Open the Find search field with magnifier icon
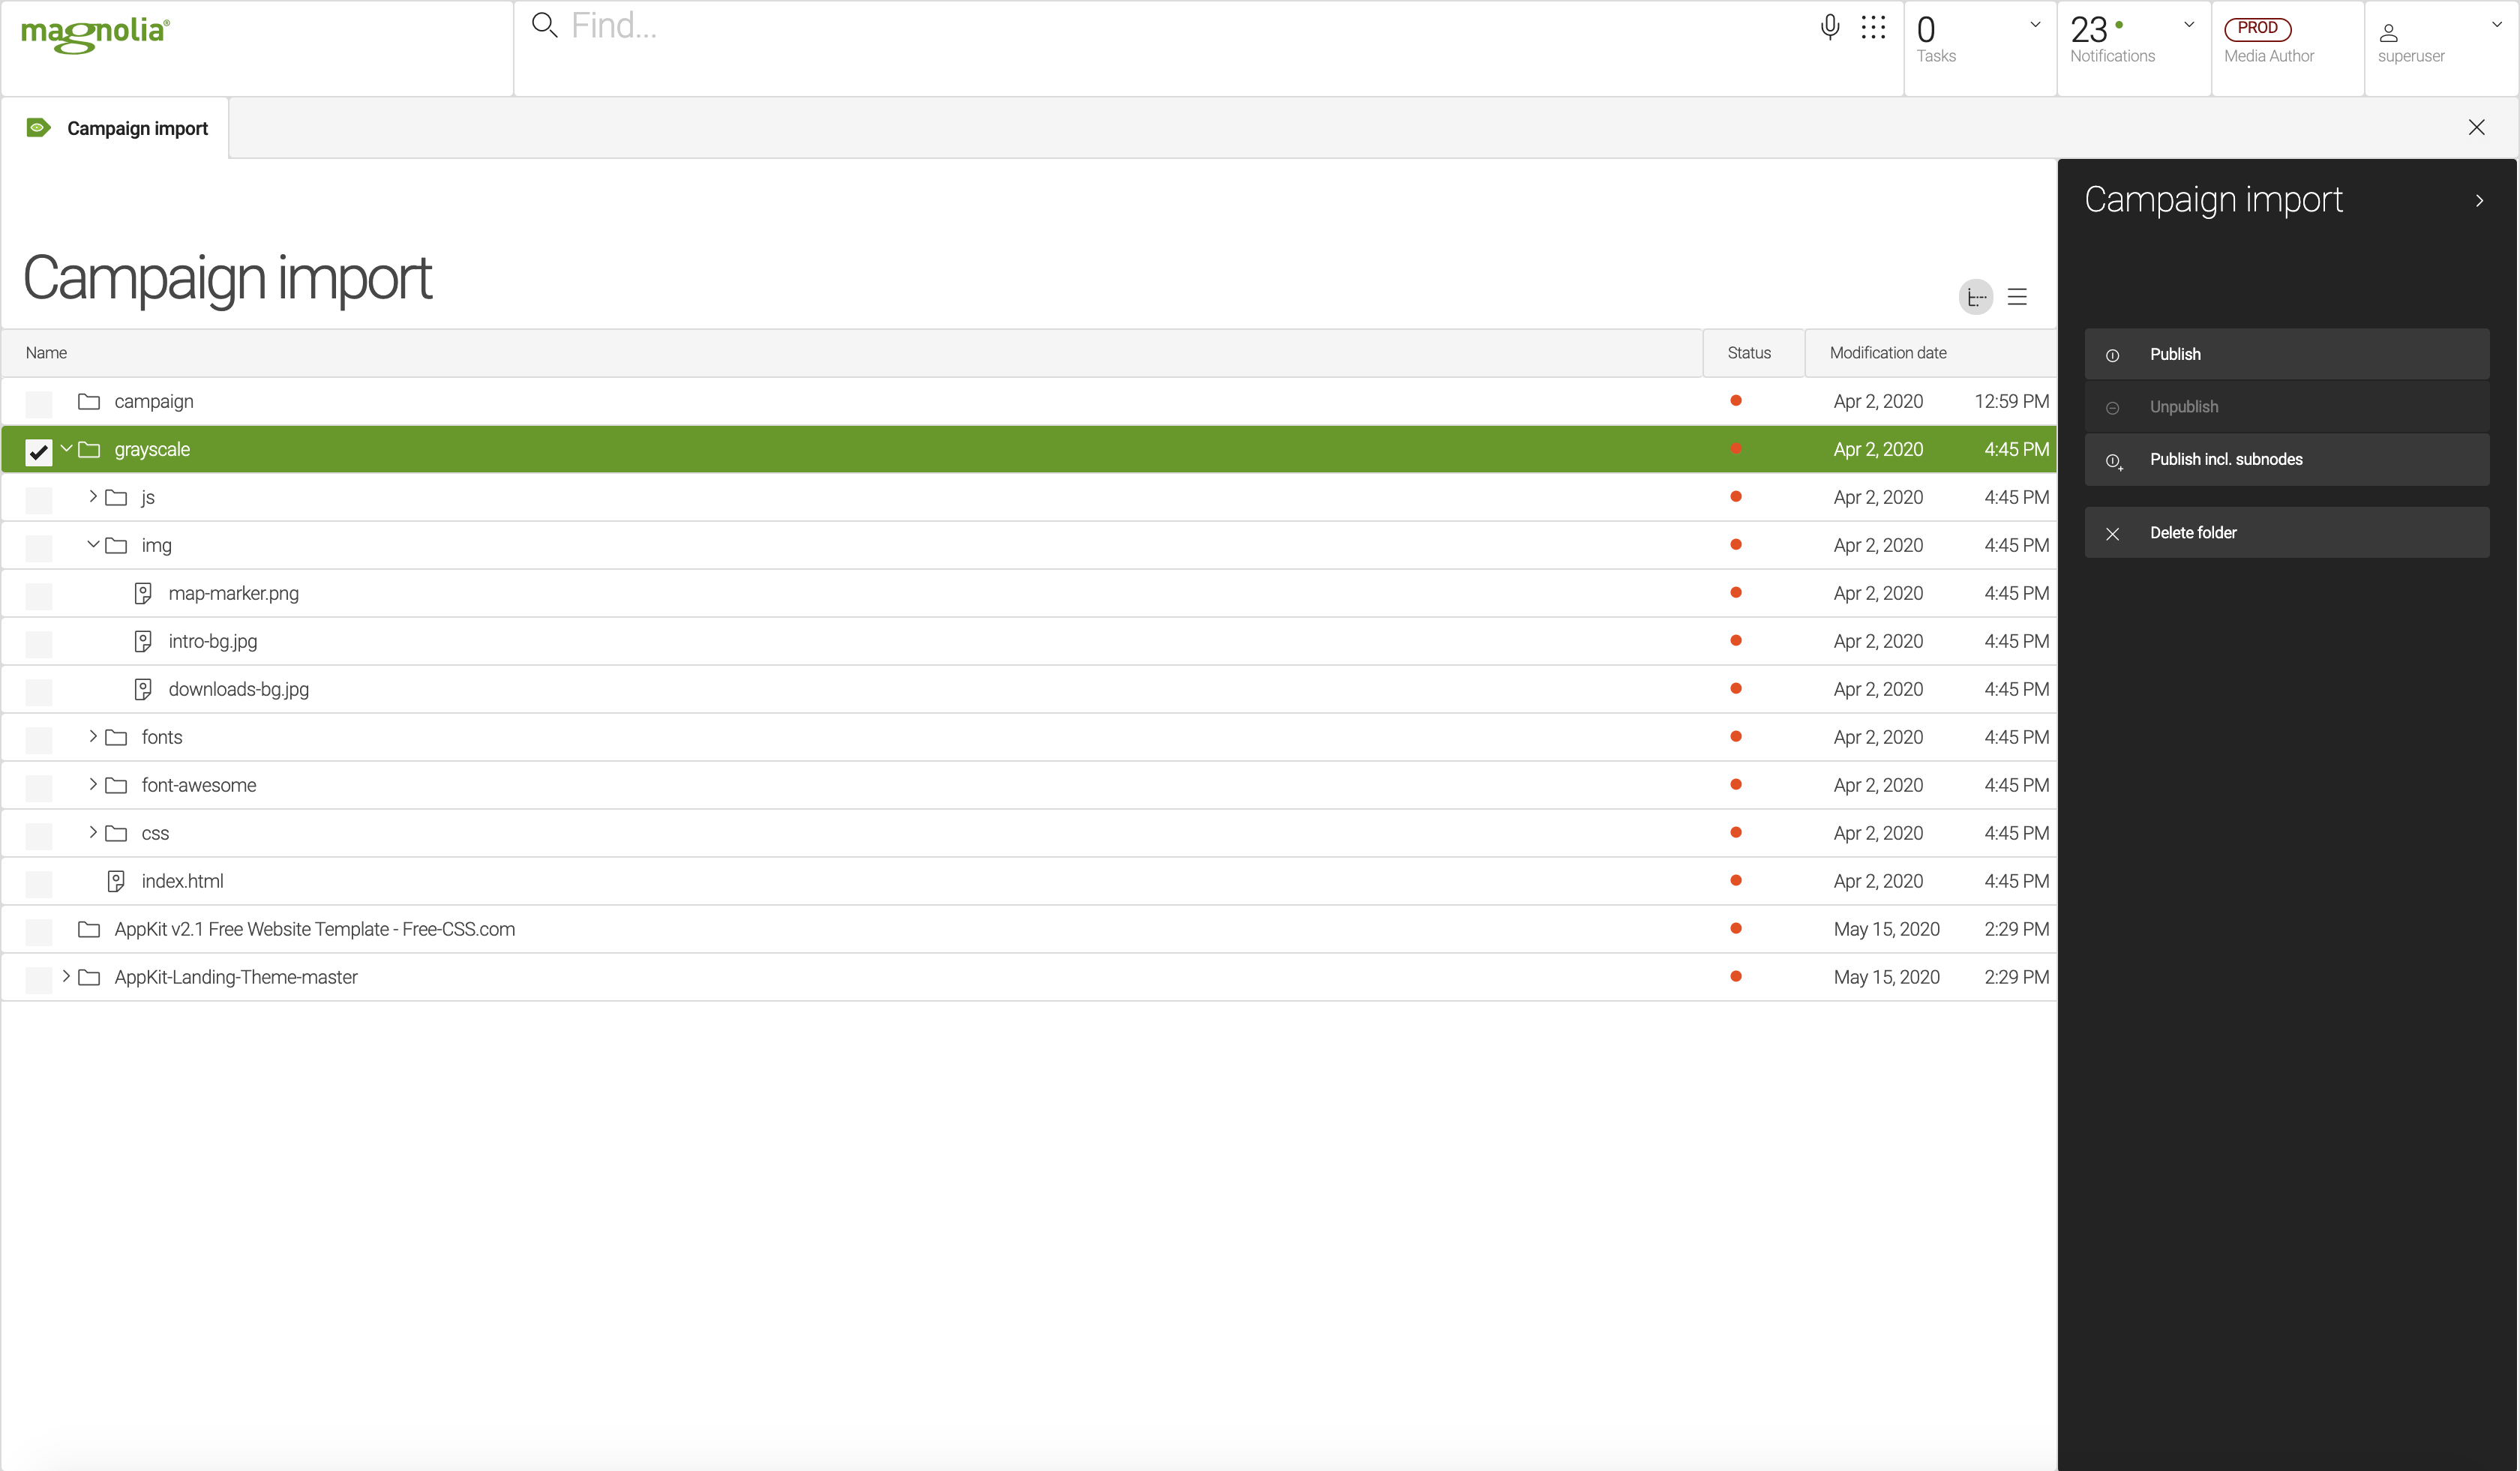 545,26
